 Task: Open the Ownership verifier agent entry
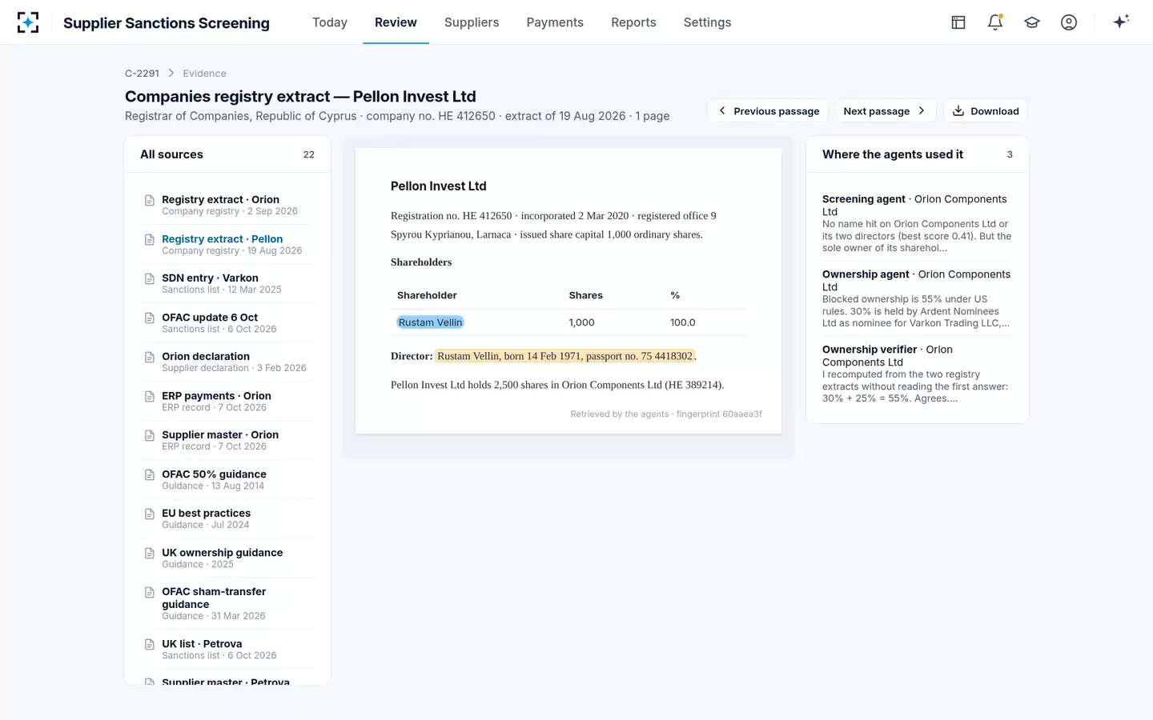(x=918, y=374)
